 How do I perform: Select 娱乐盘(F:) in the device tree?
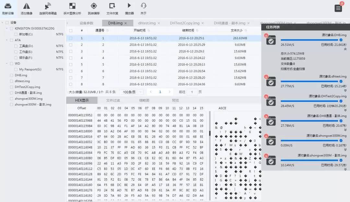26,58
